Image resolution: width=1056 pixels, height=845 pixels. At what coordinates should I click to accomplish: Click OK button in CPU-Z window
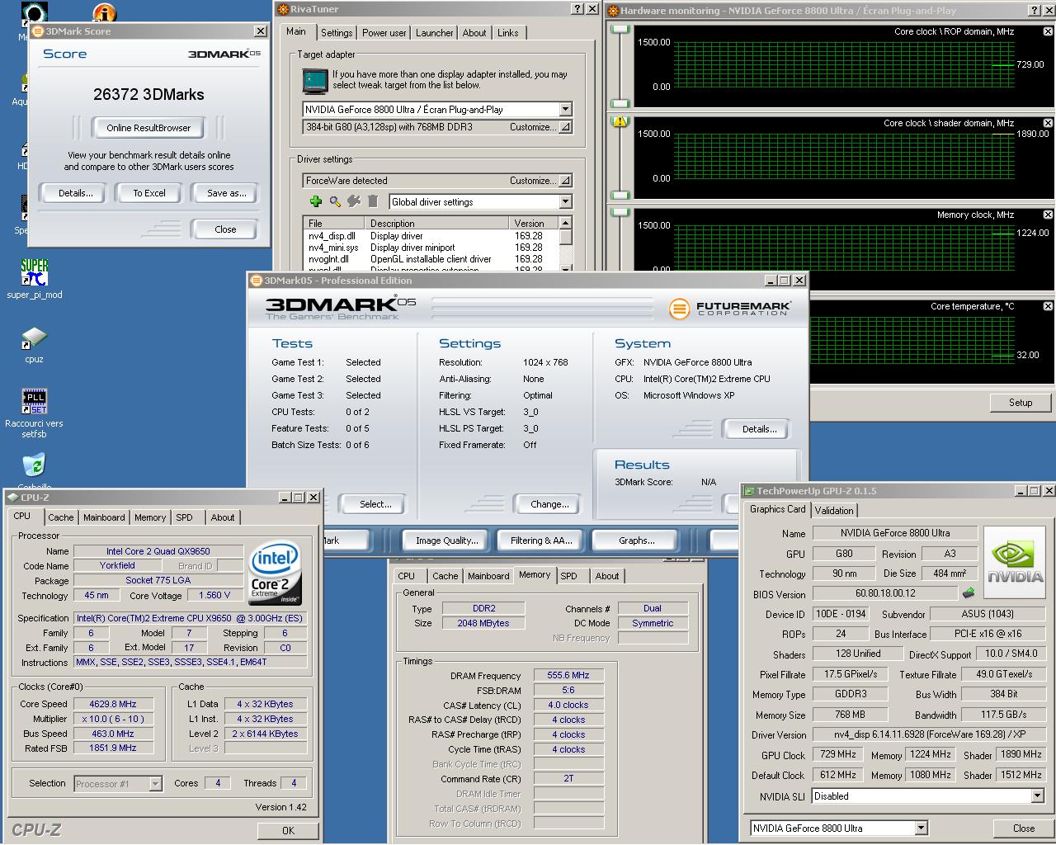288,830
